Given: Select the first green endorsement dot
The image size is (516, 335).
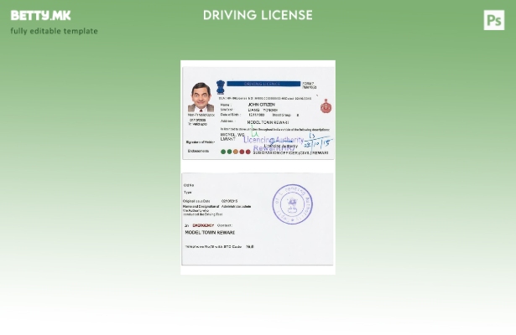Looking at the screenshot, I should click(223, 152).
